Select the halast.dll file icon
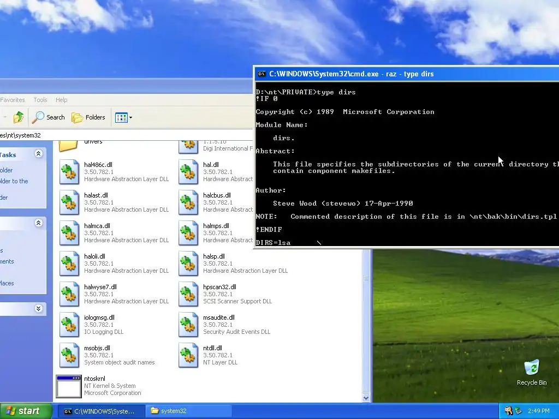Viewport: 559px width, 419px height. (69, 202)
